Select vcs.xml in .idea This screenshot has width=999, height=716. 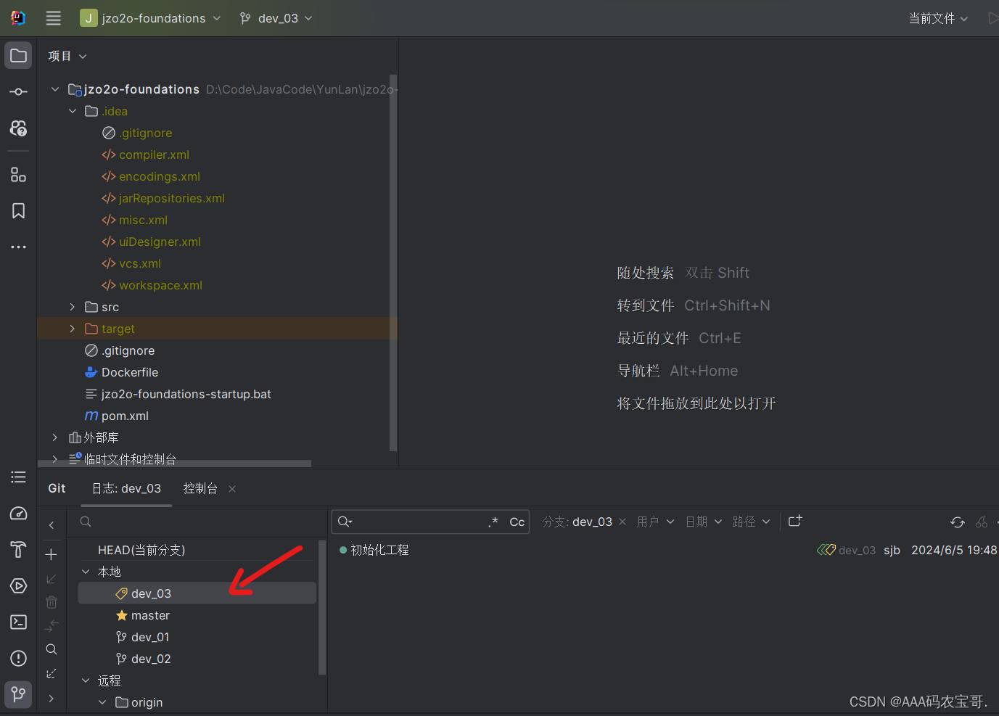[140, 263]
